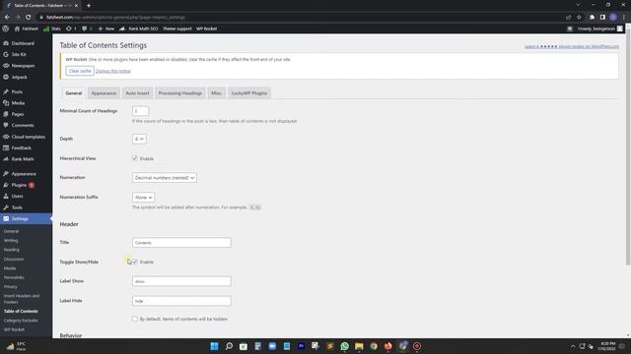The image size is (631, 354).
Task: Open Plugins in sidebar
Action: [x=19, y=186]
